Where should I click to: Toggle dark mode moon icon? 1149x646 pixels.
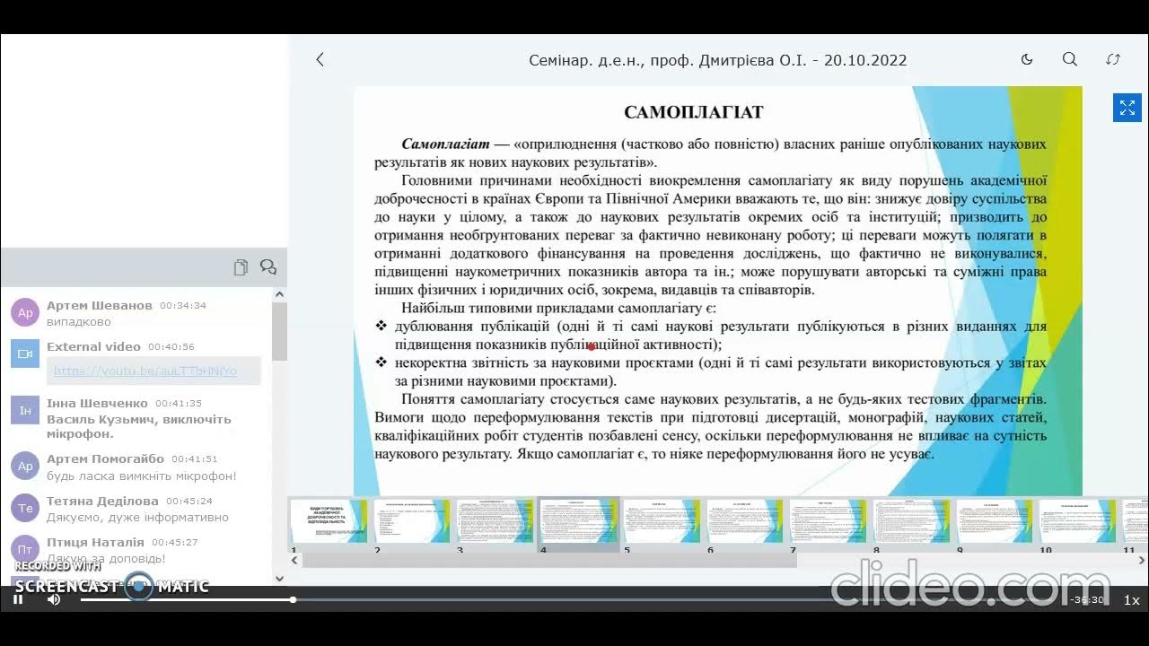pyautogui.click(x=1027, y=60)
